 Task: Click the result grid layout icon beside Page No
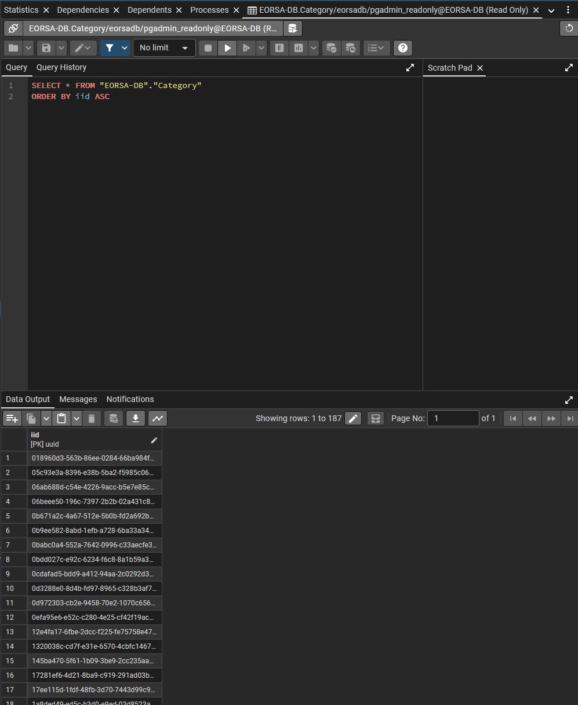click(376, 418)
